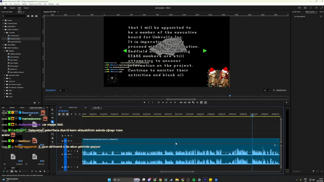Select the Selection tool arrow in timeline toolbar
This screenshot has height=182, width=324.
(x=52, y=110)
